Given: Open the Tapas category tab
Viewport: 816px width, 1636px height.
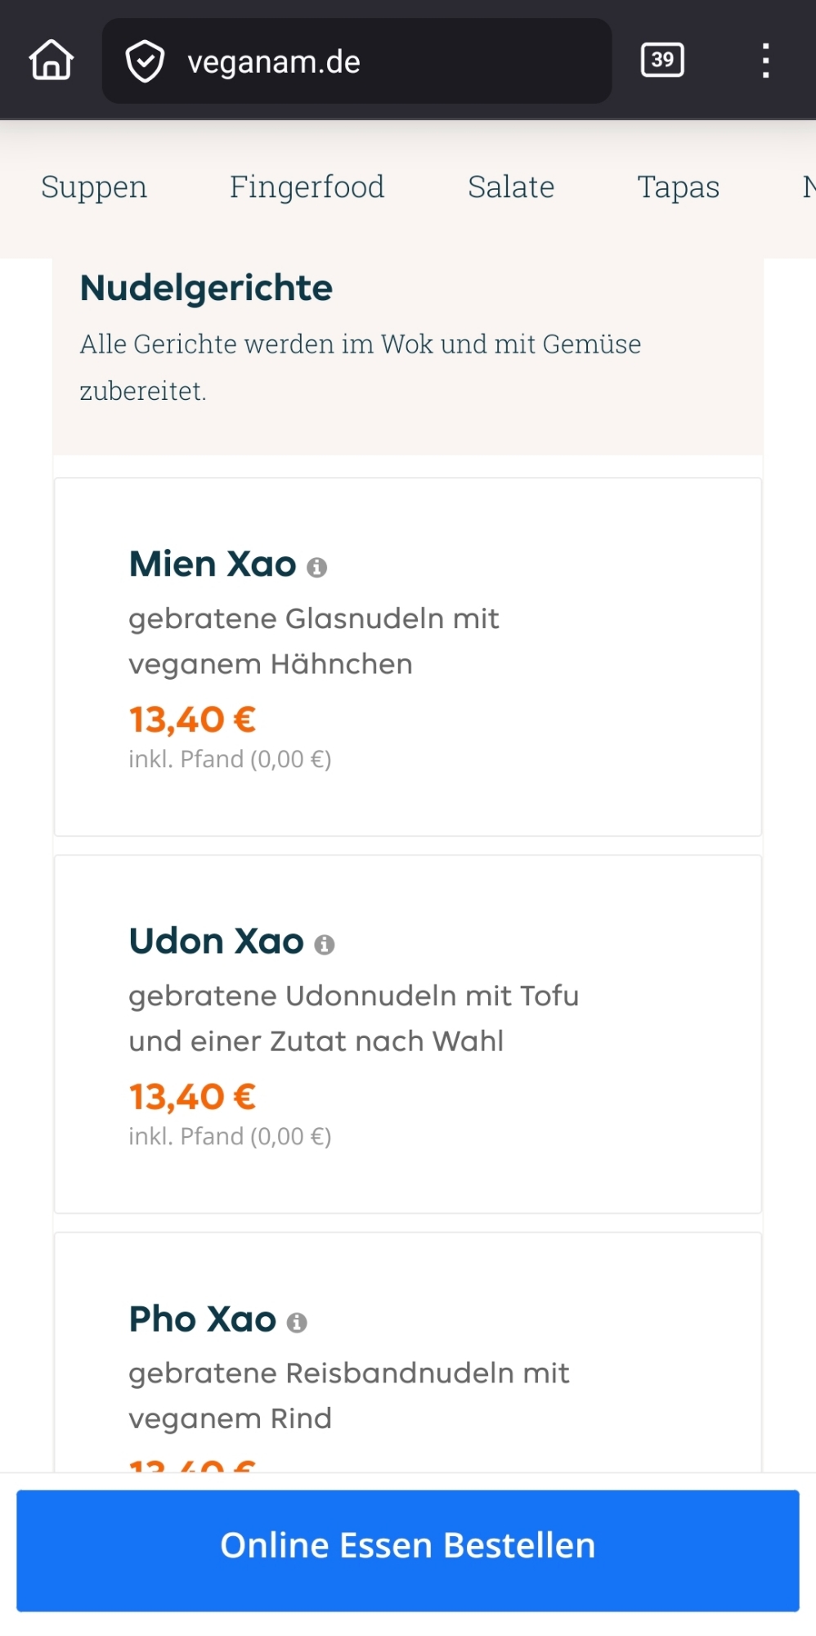Looking at the screenshot, I should 678,187.
